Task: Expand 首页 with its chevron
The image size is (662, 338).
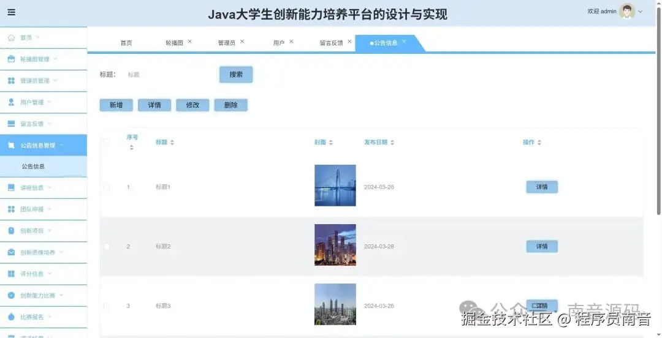Action: 37,37
